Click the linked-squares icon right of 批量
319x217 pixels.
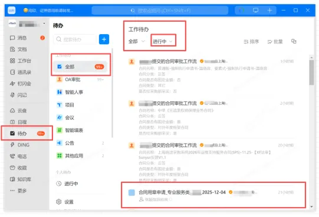[294, 41]
